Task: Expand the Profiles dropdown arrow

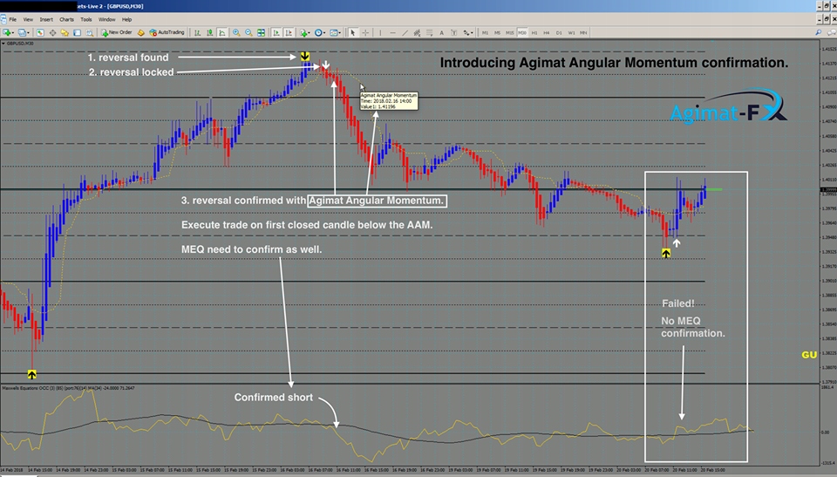Action: pyautogui.click(x=28, y=33)
